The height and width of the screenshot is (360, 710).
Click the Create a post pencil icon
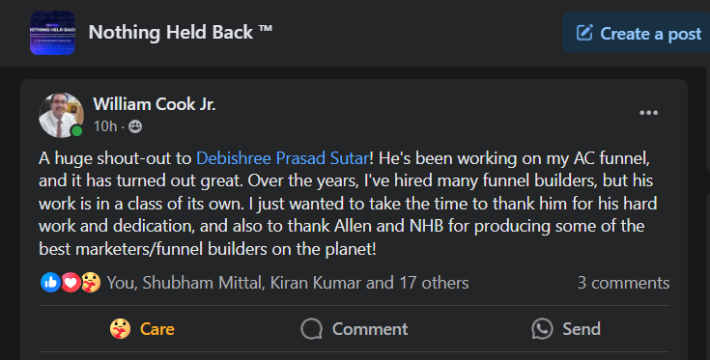584,33
